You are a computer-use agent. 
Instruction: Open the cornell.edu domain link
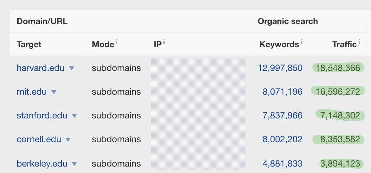[x=39, y=139]
